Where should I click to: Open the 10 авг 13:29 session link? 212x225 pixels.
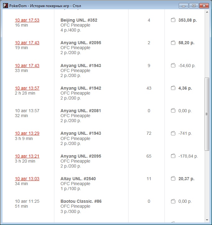[27, 133]
